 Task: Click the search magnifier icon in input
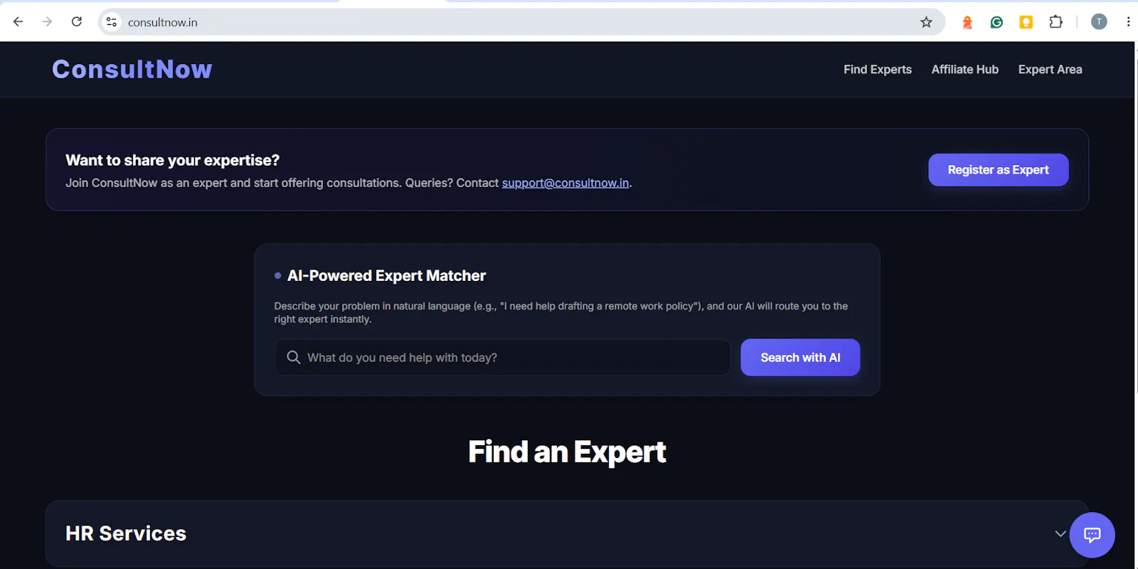tap(294, 357)
